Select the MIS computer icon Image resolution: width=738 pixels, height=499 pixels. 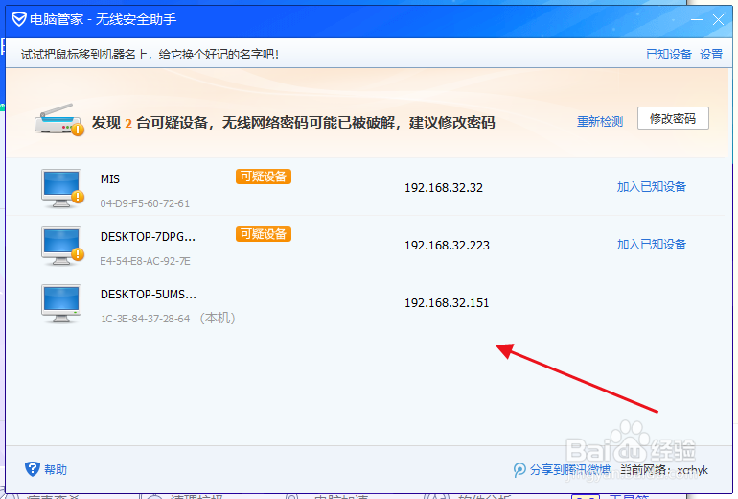pos(62,188)
